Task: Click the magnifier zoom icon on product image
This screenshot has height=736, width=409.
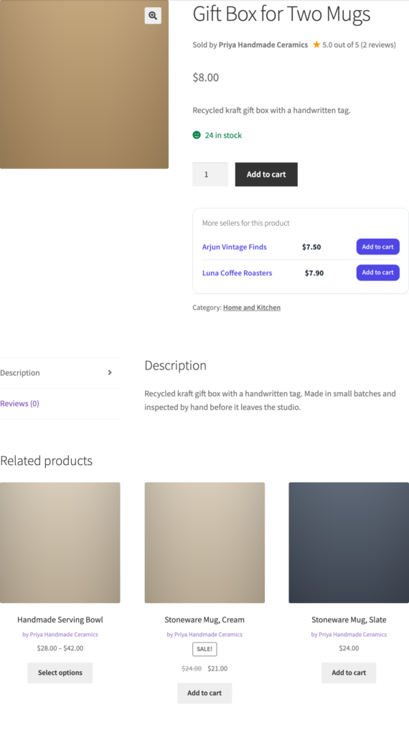Action: point(153,16)
